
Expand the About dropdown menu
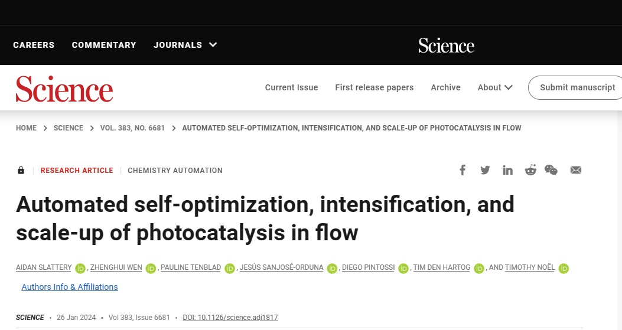click(x=495, y=87)
